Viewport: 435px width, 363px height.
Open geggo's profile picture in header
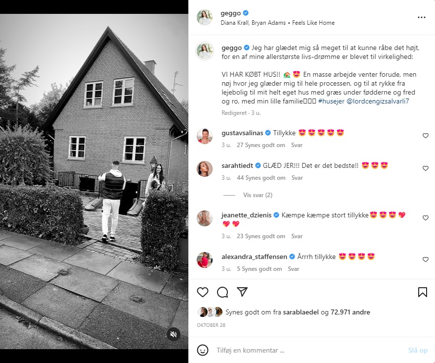(x=205, y=17)
